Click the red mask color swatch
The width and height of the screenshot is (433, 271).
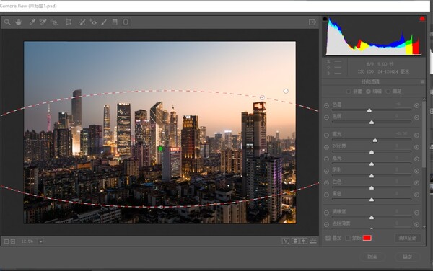click(367, 238)
